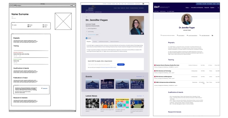
Task: Click the Phone icon in the wireframe contact box
Action: click(x=28, y=25)
